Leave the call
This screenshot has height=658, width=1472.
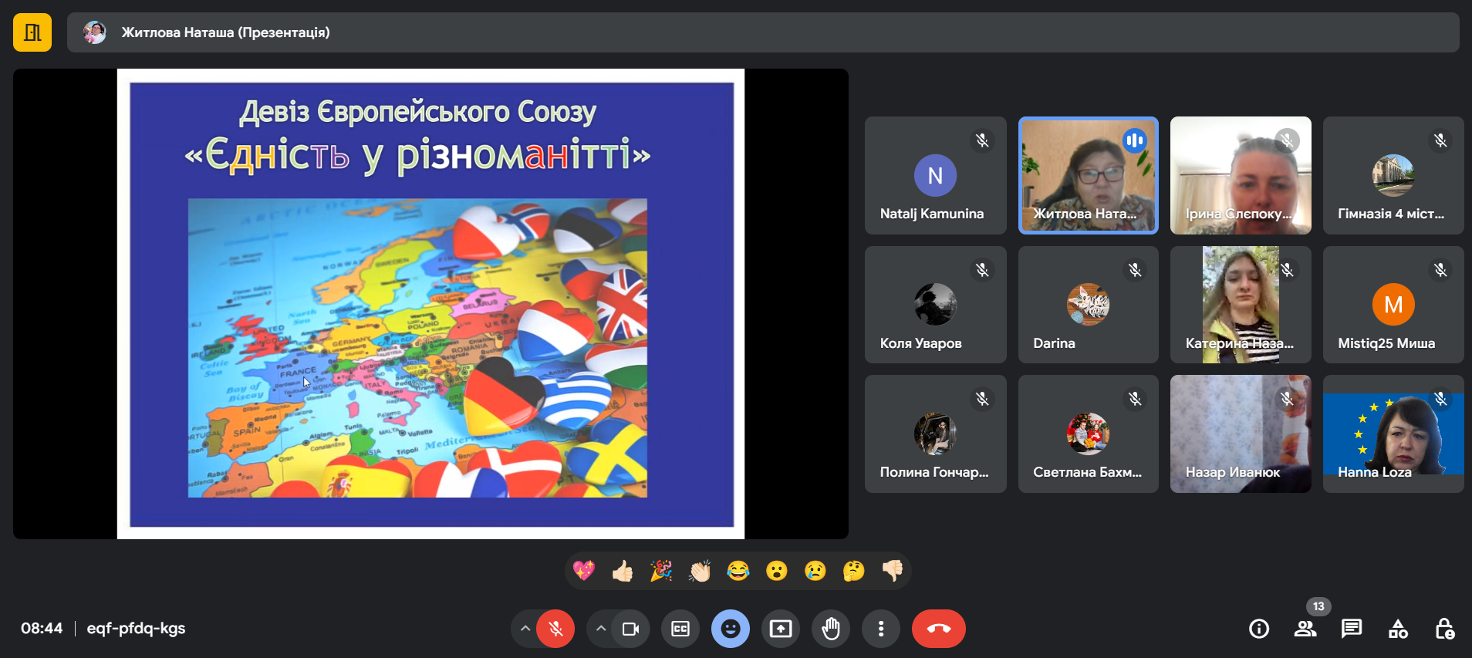click(x=938, y=629)
